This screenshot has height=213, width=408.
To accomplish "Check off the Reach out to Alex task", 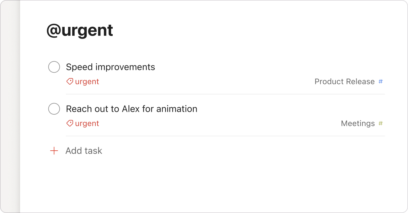I will click(x=54, y=109).
